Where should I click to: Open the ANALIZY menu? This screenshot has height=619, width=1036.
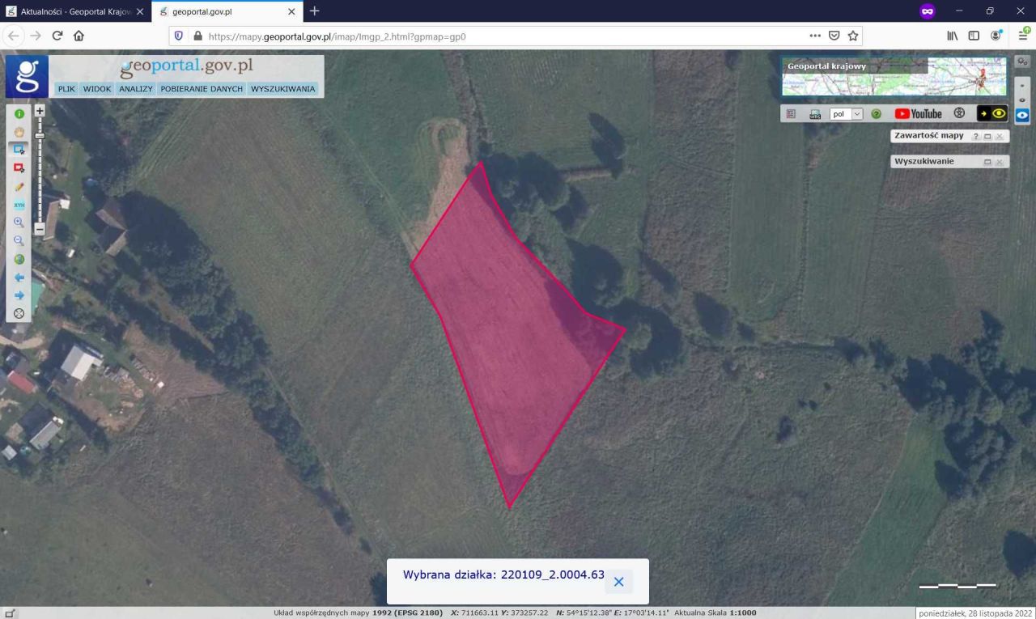coord(136,89)
